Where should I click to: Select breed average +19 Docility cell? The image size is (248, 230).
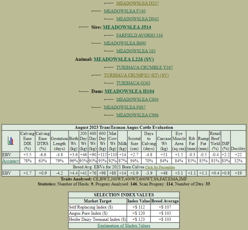tap(238, 173)
